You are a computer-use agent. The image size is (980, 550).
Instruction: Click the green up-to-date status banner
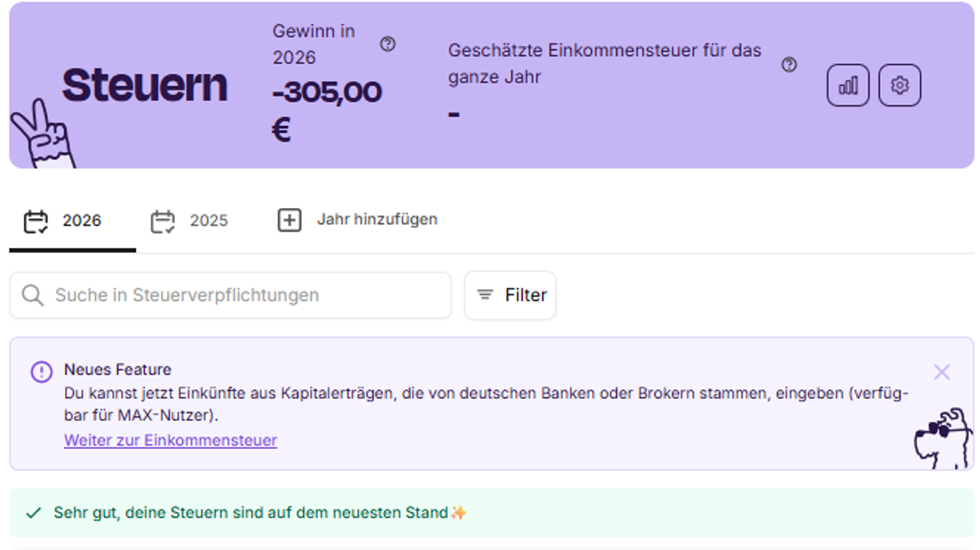click(x=490, y=511)
